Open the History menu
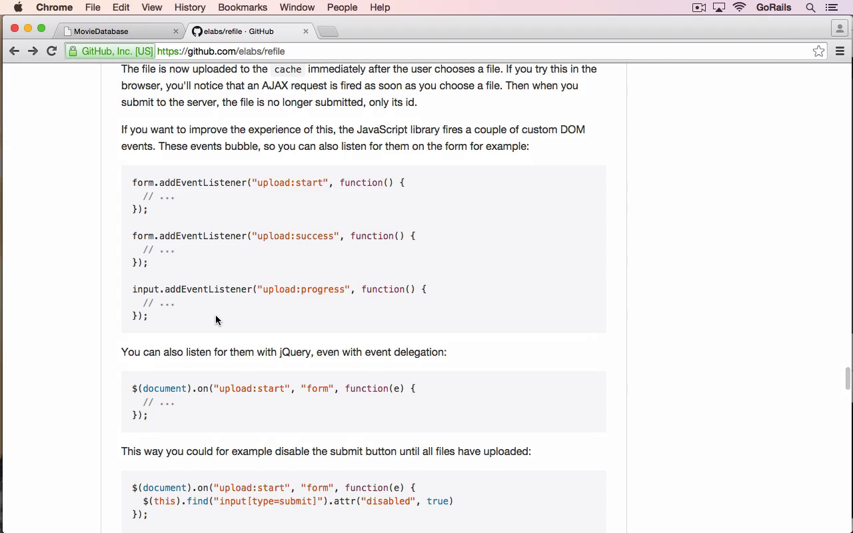The height and width of the screenshot is (533, 853). 190,7
